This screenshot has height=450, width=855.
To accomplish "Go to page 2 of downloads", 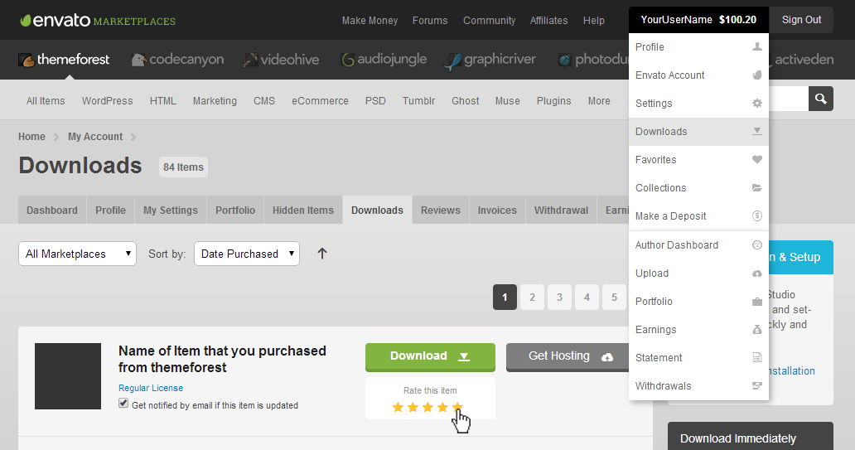I will [532, 298].
